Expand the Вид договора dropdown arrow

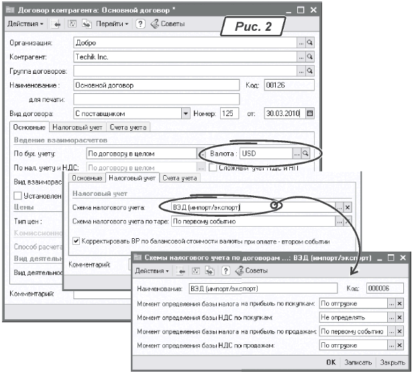(186, 113)
